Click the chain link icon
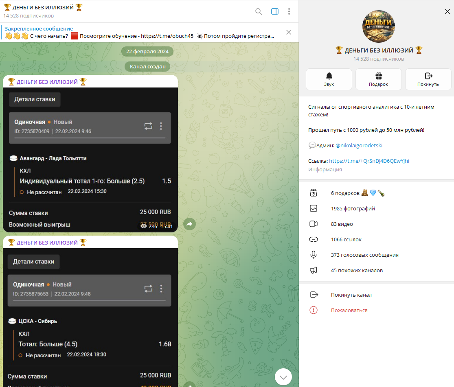The image size is (454, 387). (x=314, y=239)
